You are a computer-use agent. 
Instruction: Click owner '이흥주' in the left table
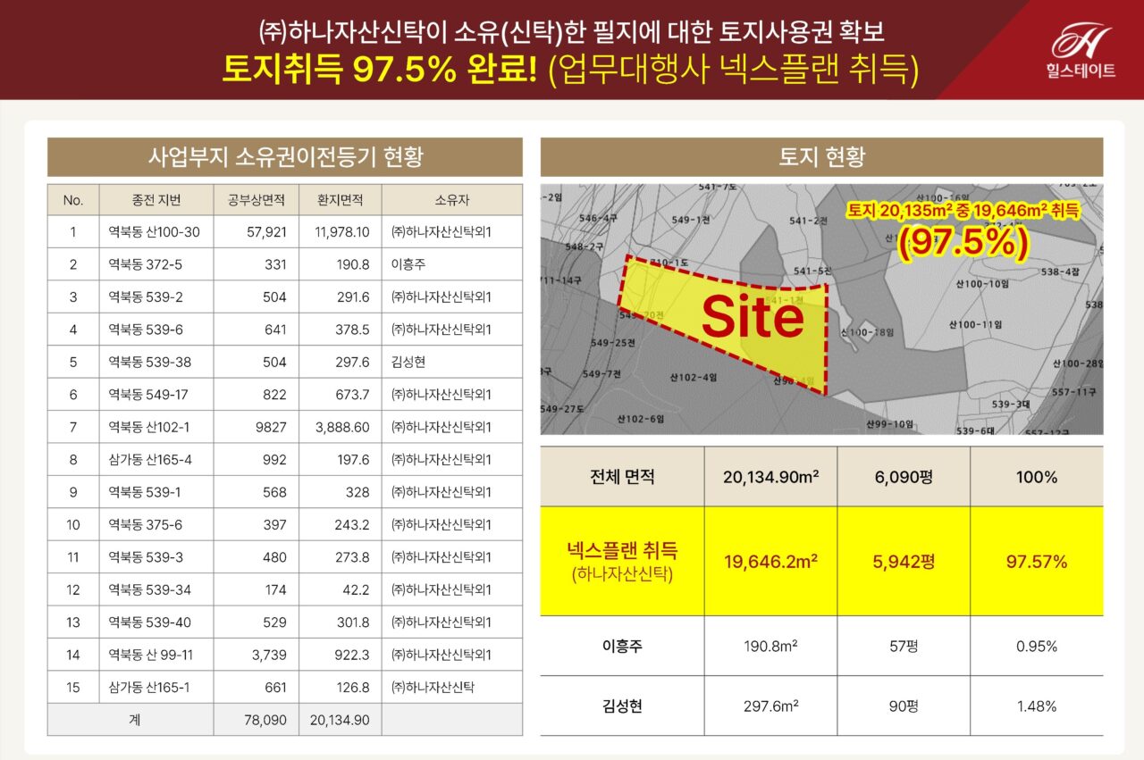tap(409, 264)
